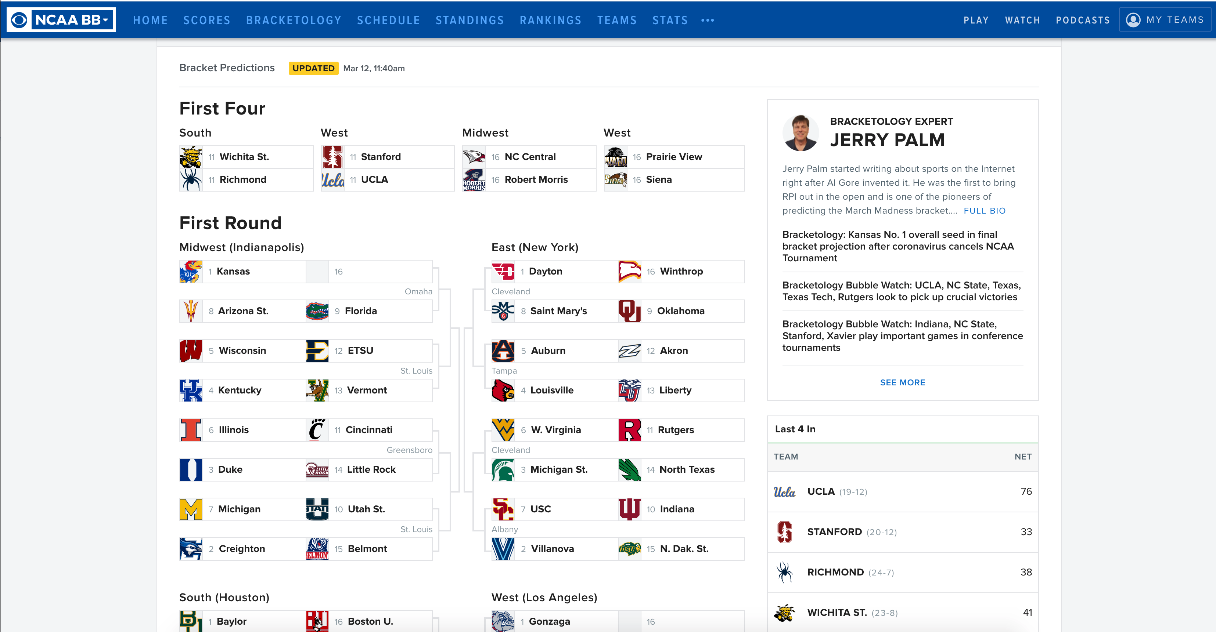Click PLAY in the top bar

pos(976,20)
